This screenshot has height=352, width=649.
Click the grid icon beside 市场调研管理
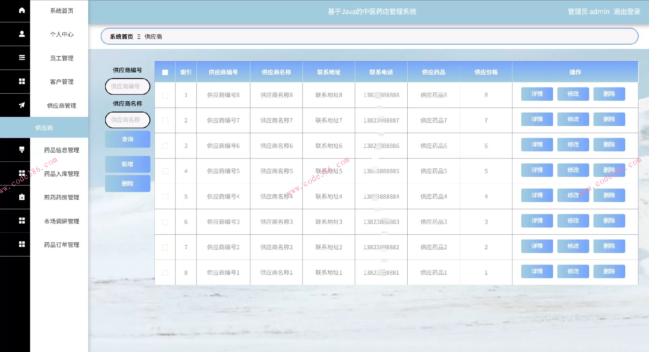pyautogui.click(x=22, y=221)
